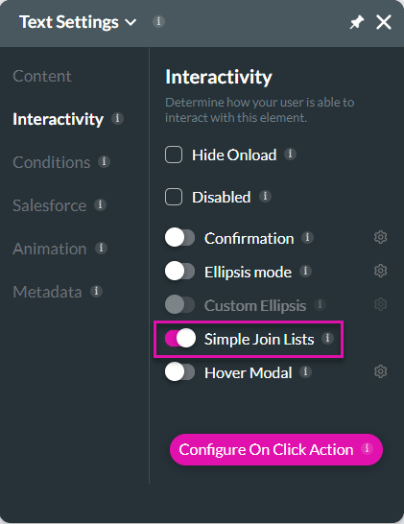Open the Conditions tab
Image resolution: width=404 pixels, height=524 pixels.
click(52, 162)
